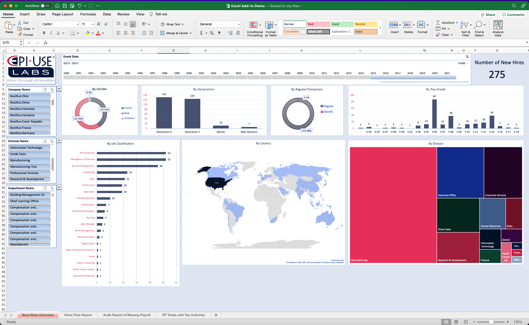Switch to Hires Fires Report sheet

tap(78, 315)
